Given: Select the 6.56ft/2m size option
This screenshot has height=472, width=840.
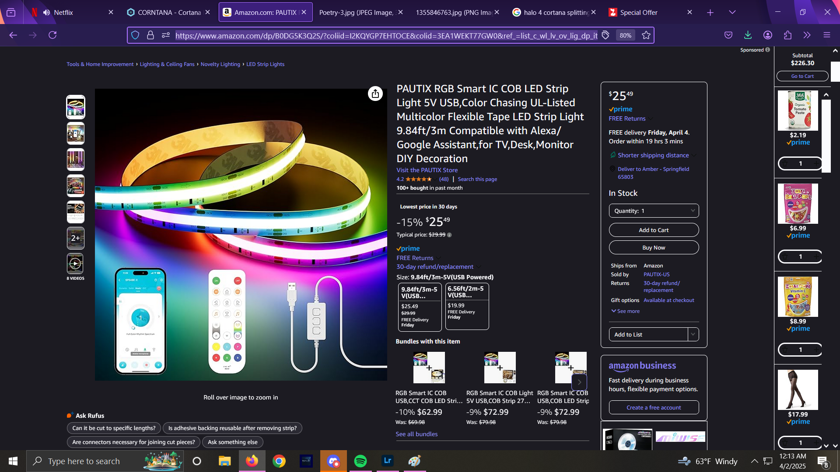Looking at the screenshot, I should [467, 306].
